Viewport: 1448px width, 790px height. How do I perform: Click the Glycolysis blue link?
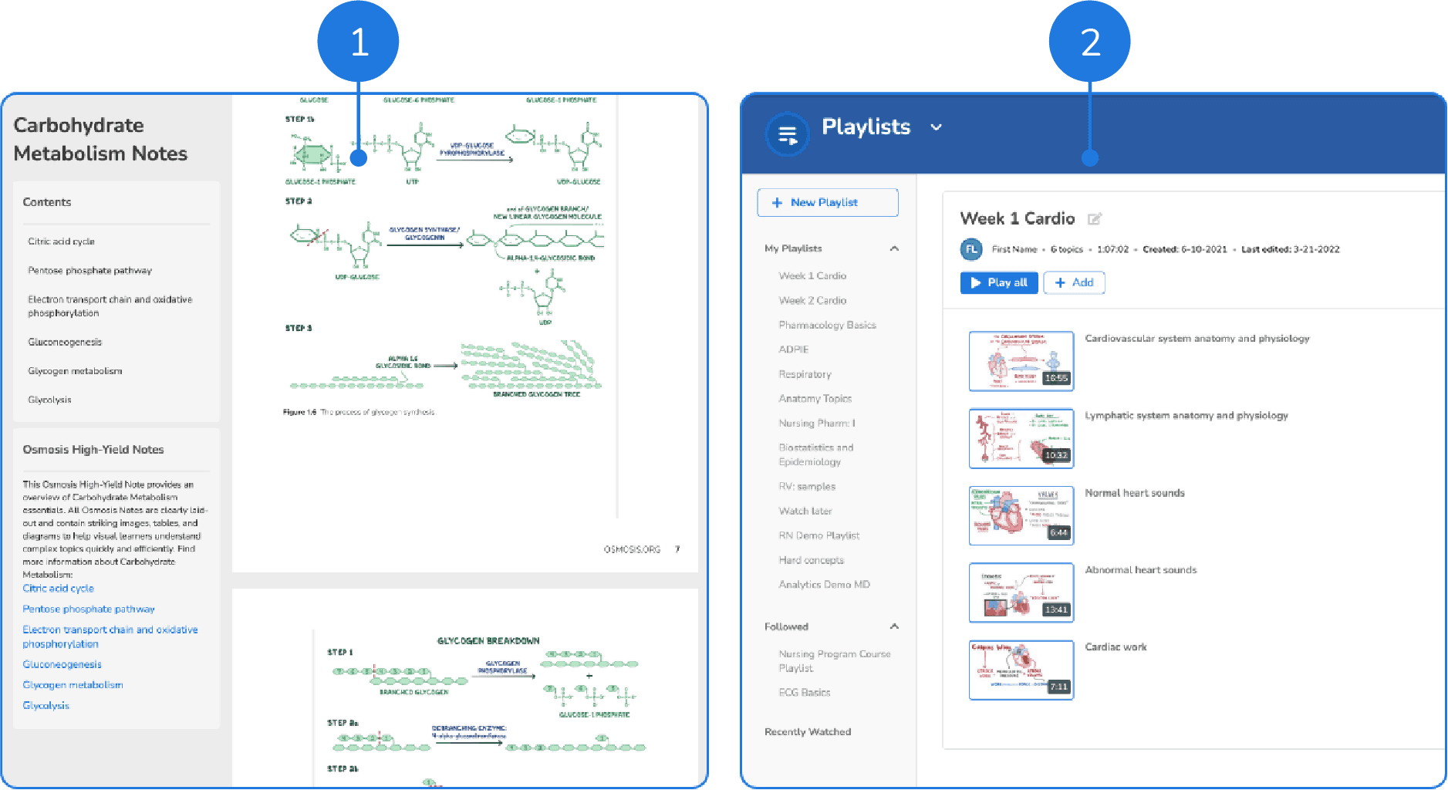46,706
